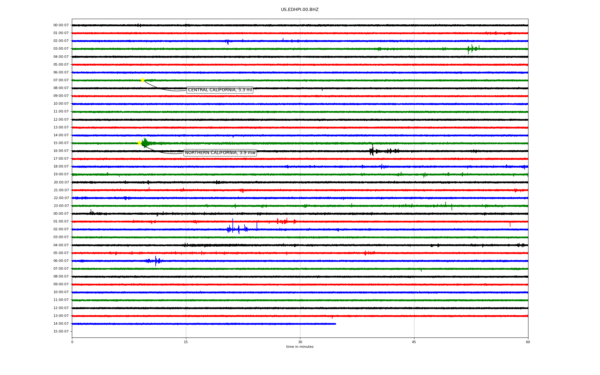Click the end of the last 14:00:07 trace

(x=335, y=324)
